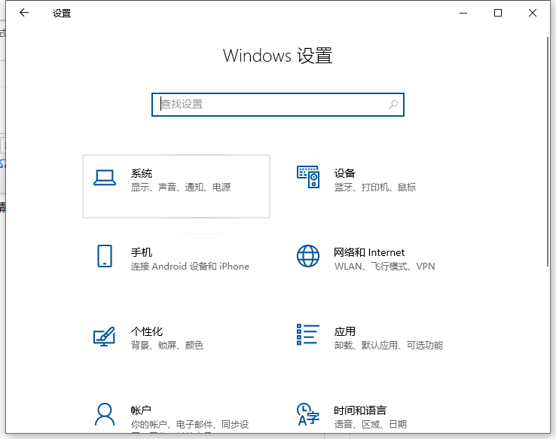The image size is (556, 439).
Task: Click the 语言、区域、日期 description
Action: coord(370,424)
